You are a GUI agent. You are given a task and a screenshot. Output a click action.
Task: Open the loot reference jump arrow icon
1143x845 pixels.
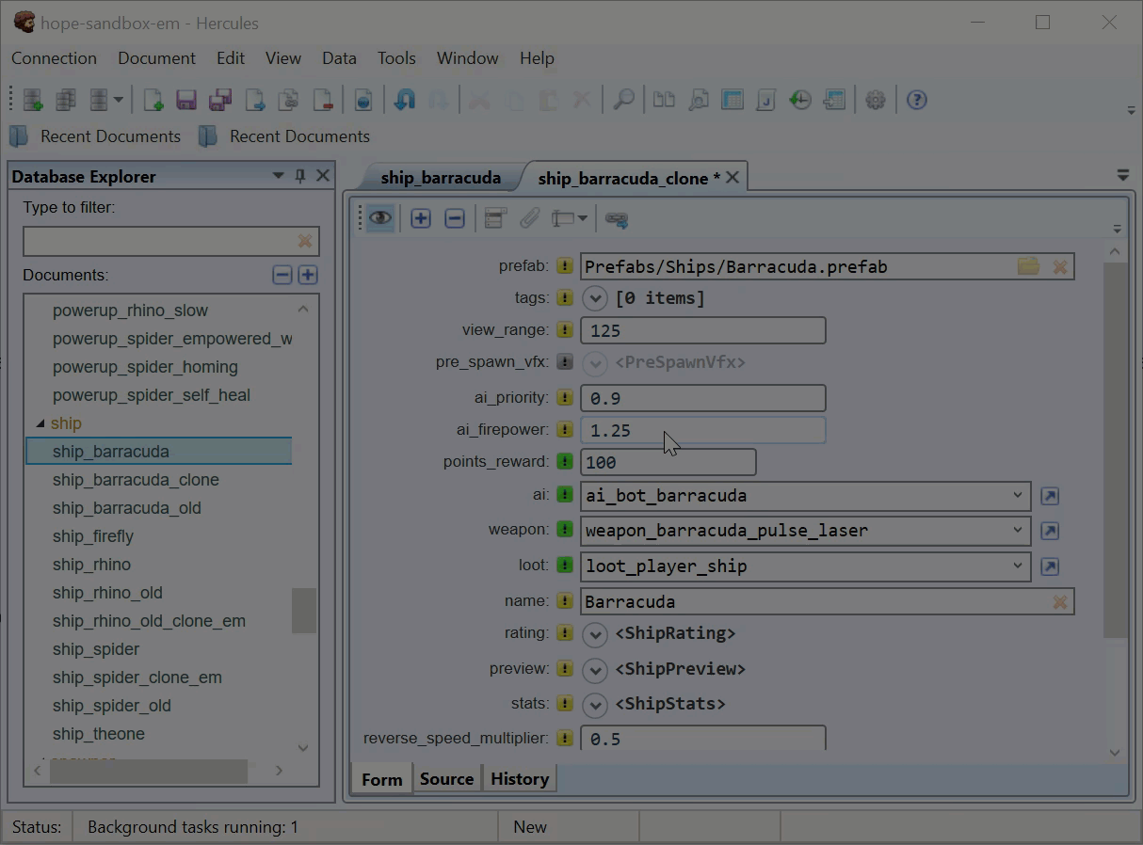click(x=1050, y=566)
